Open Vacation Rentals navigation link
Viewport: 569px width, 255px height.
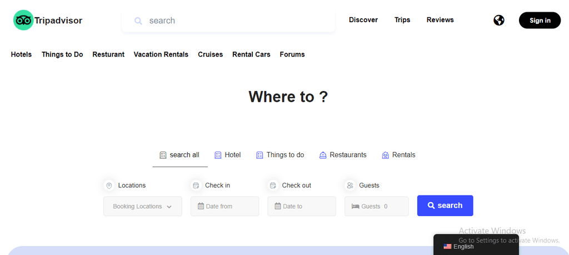click(161, 54)
